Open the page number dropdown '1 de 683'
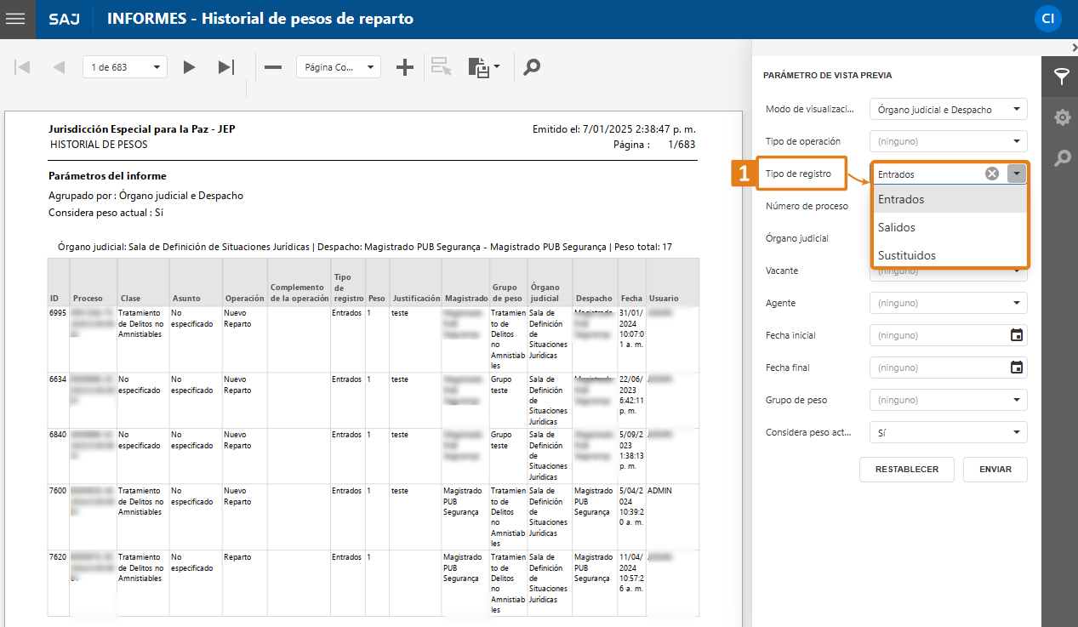1078x627 pixels. (125, 67)
